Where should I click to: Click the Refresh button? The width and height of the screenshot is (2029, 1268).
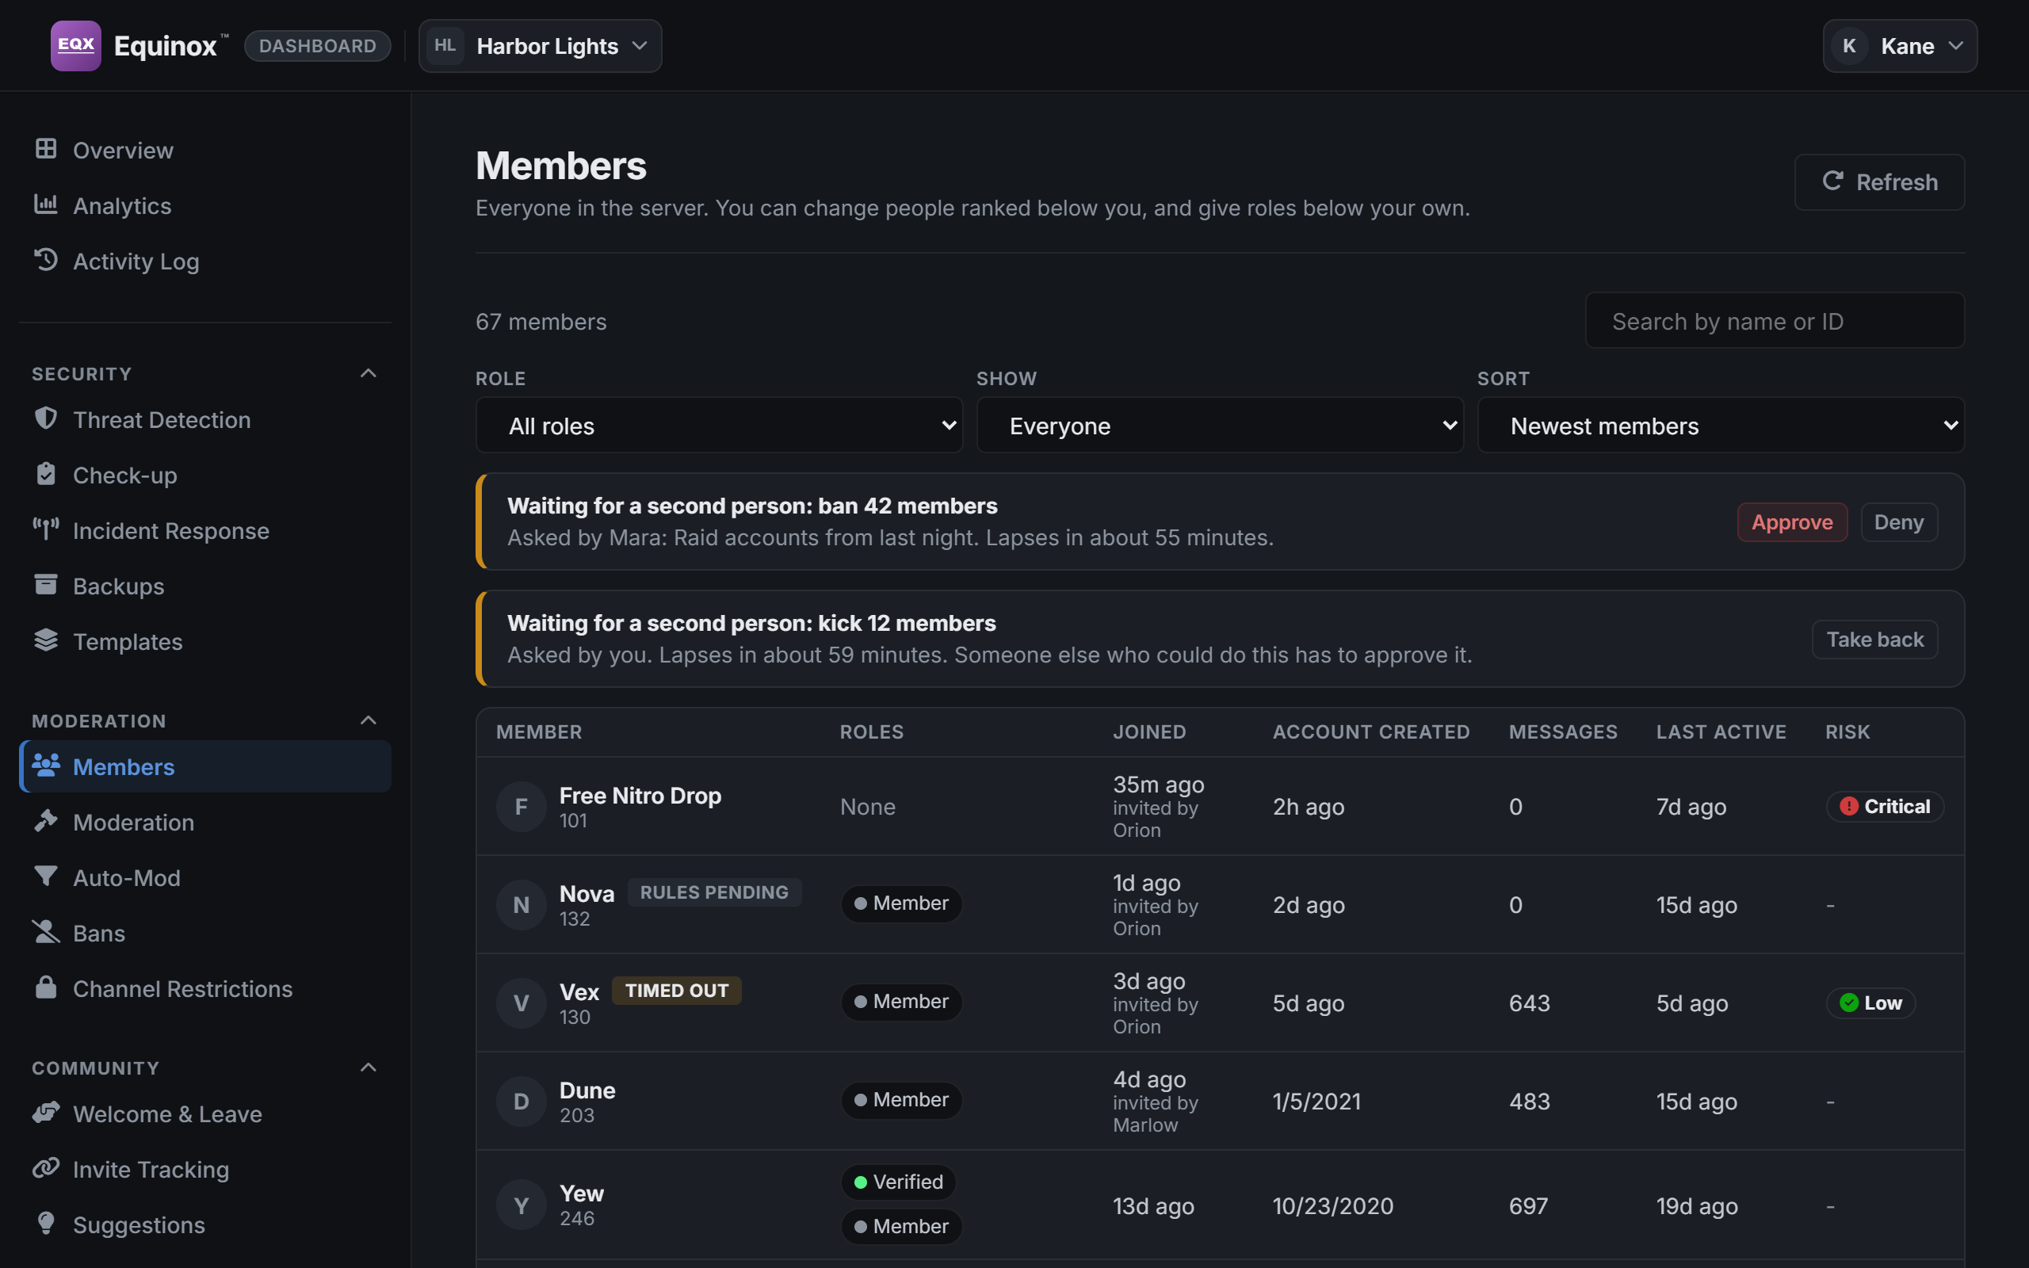[1879, 182]
